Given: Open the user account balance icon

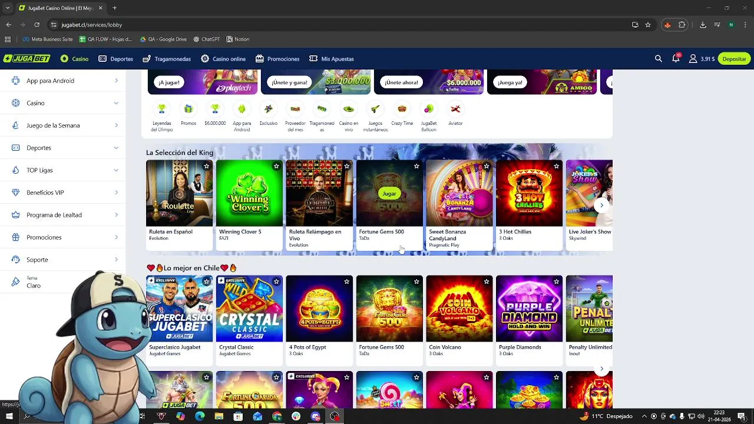Looking at the screenshot, I should (693, 59).
